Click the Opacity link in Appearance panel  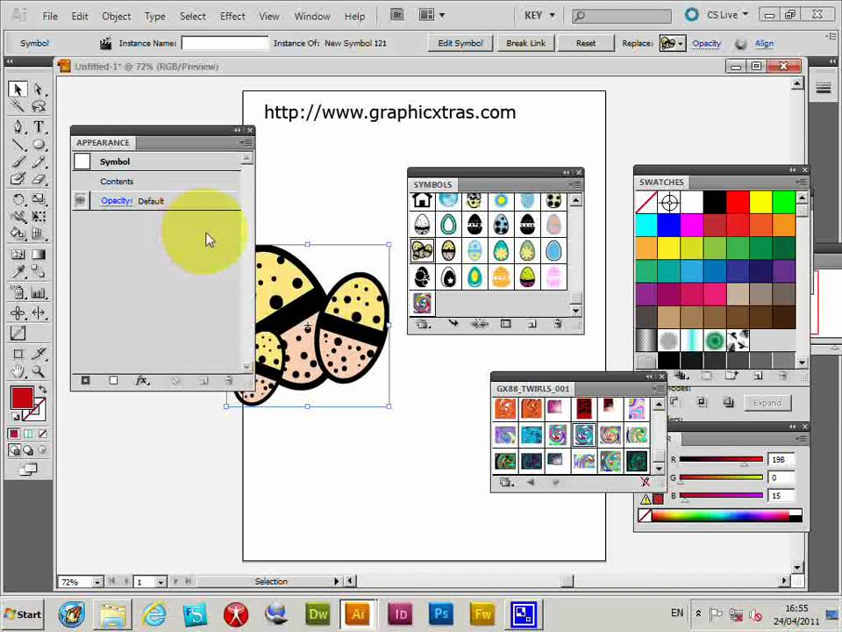[117, 200]
